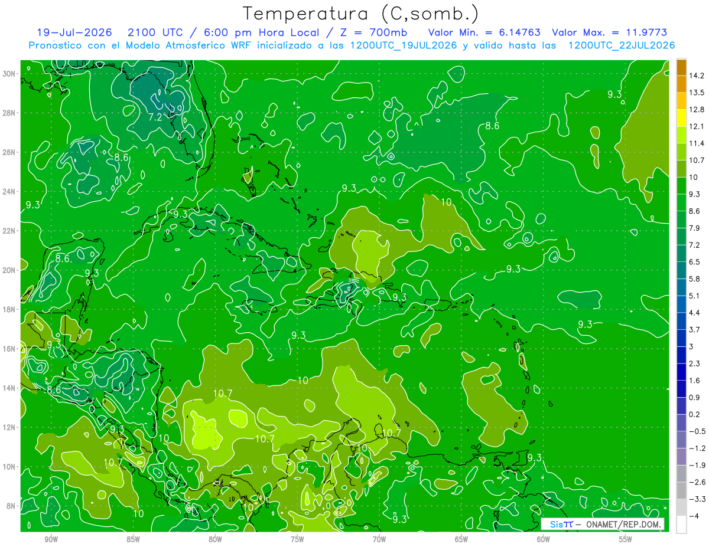The height and width of the screenshot is (547, 709).
Task: Select the color scale label 13.5
Action: 697,93
